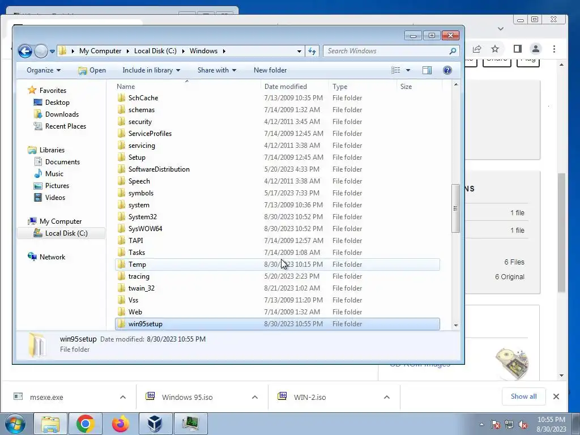Select Desktop in the navigation pane
This screenshot has height=435, width=580.
(57, 103)
